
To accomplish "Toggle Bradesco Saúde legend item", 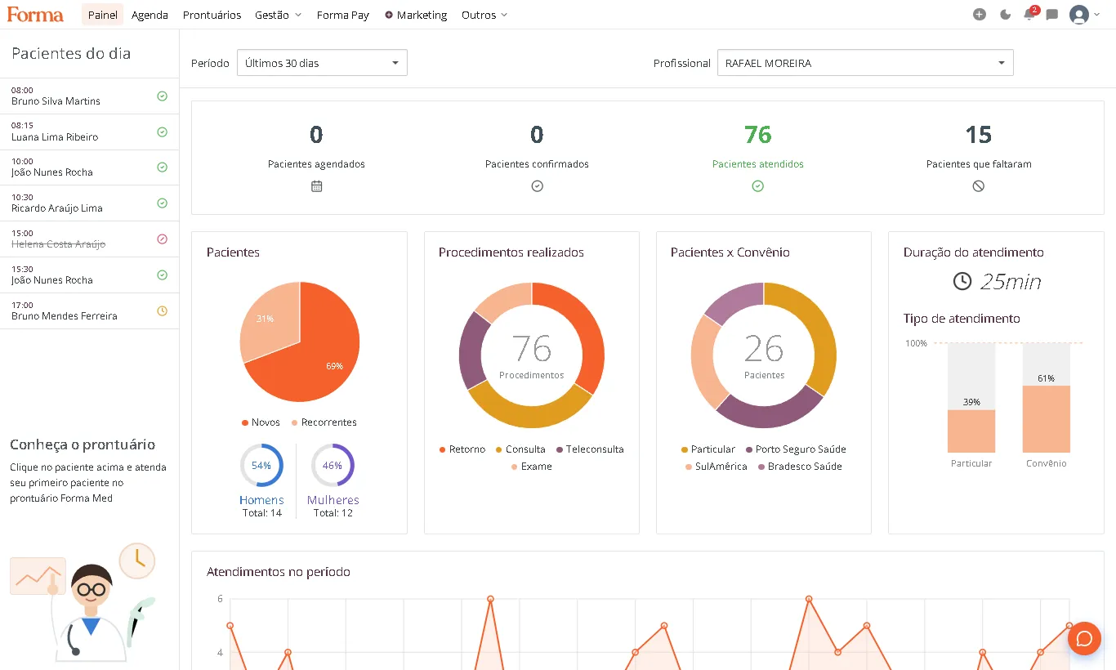I will [x=800, y=467].
